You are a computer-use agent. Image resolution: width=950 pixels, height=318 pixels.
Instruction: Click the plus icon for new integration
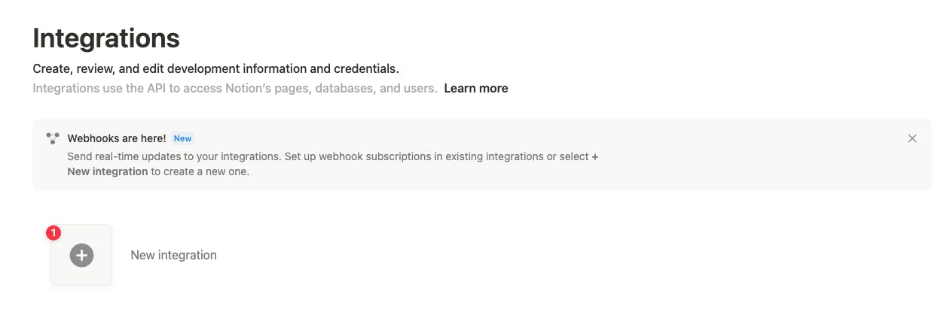81,256
